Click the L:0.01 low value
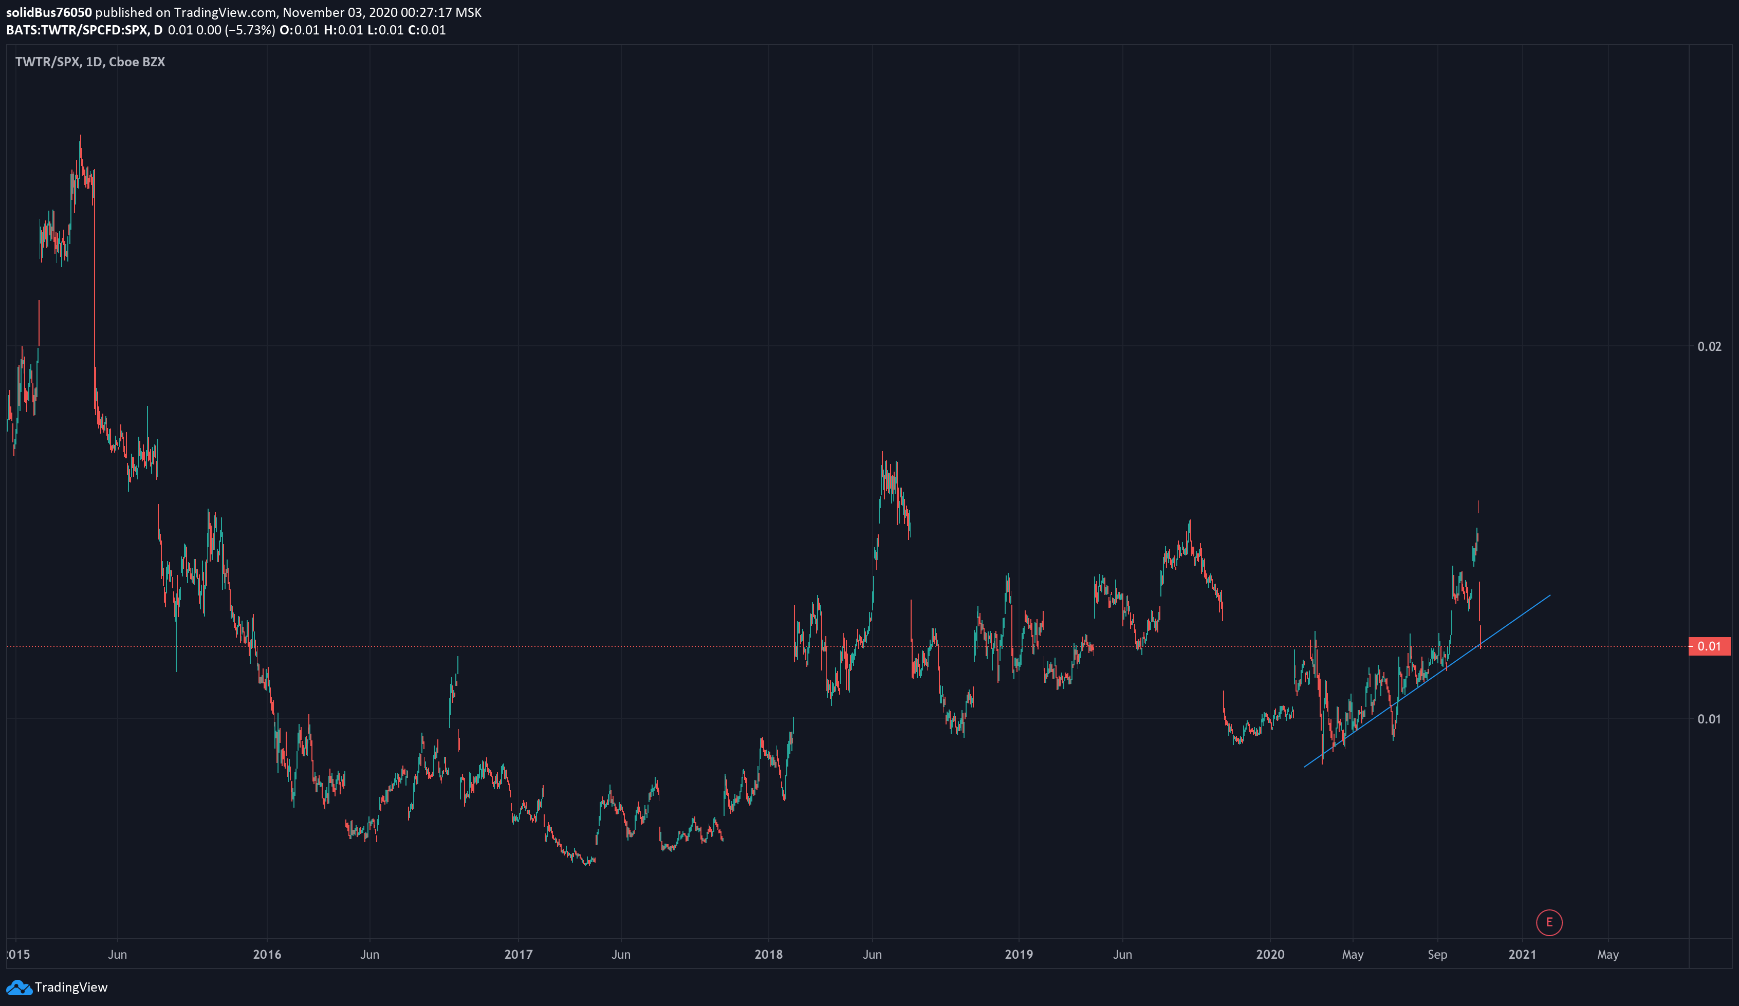The width and height of the screenshot is (1739, 1006). click(x=385, y=30)
